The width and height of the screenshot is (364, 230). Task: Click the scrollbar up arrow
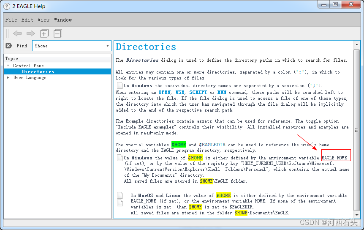[356, 44]
